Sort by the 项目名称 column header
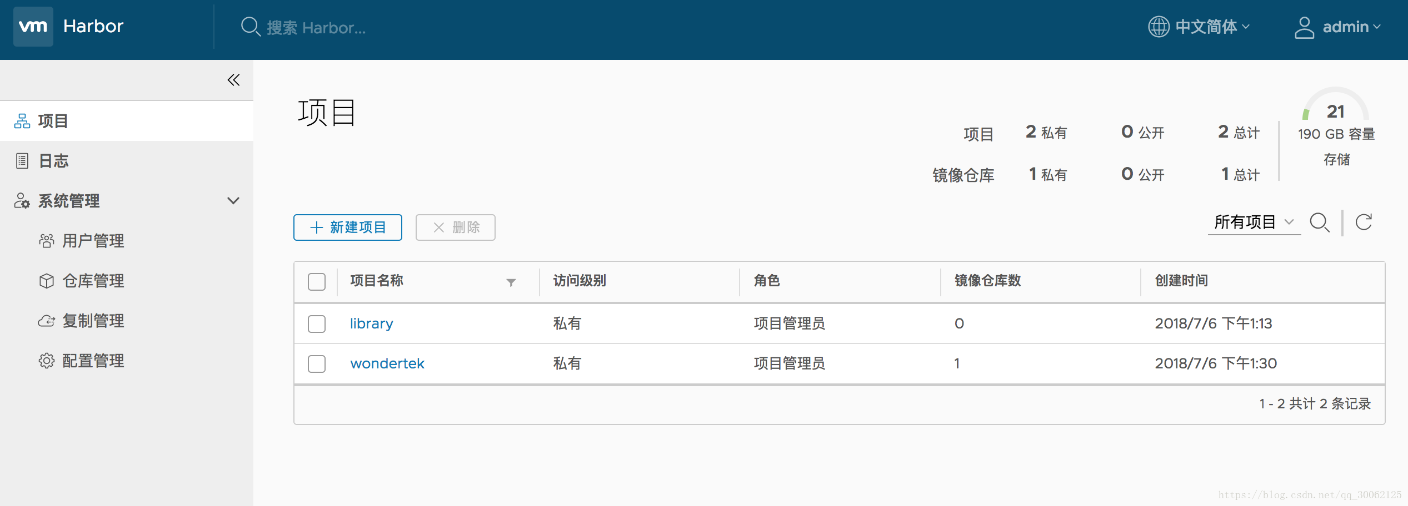1408x506 pixels. (x=377, y=281)
